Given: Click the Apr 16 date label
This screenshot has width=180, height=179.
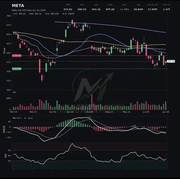Looking at the screenshot, I should coord(70,112).
